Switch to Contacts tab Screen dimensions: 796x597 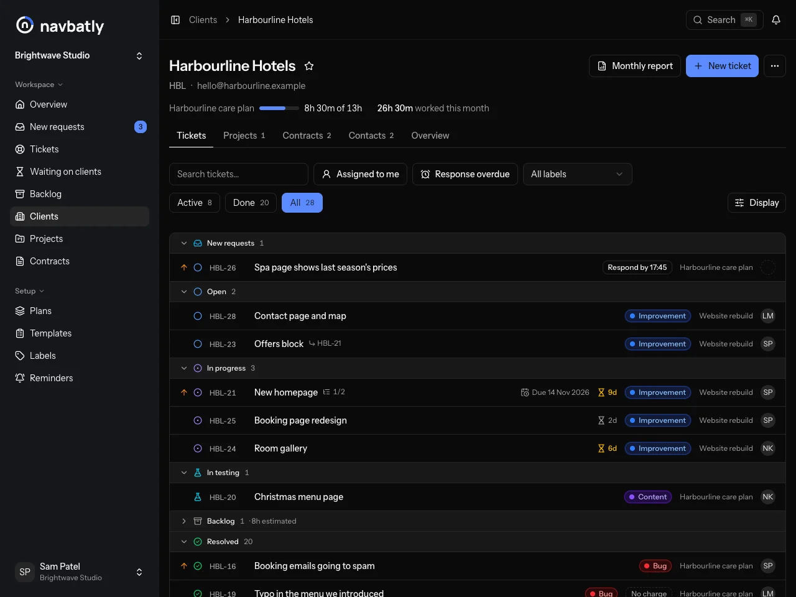pyautogui.click(x=371, y=136)
